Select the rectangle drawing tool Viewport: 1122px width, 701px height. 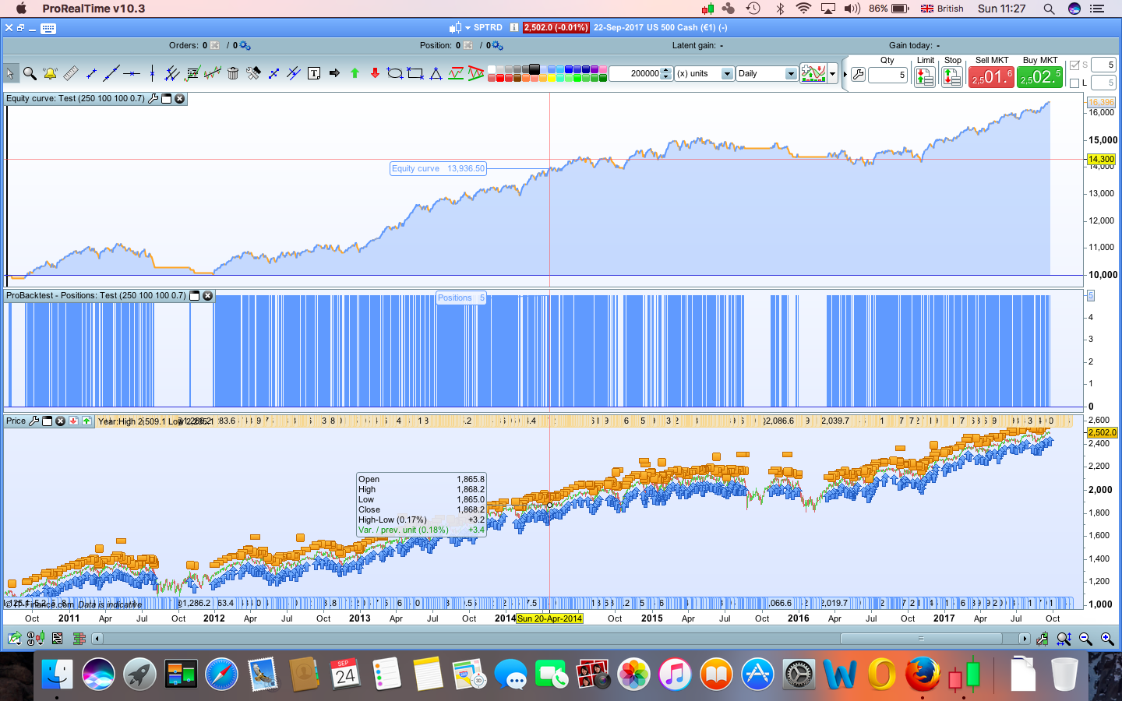[x=415, y=73]
